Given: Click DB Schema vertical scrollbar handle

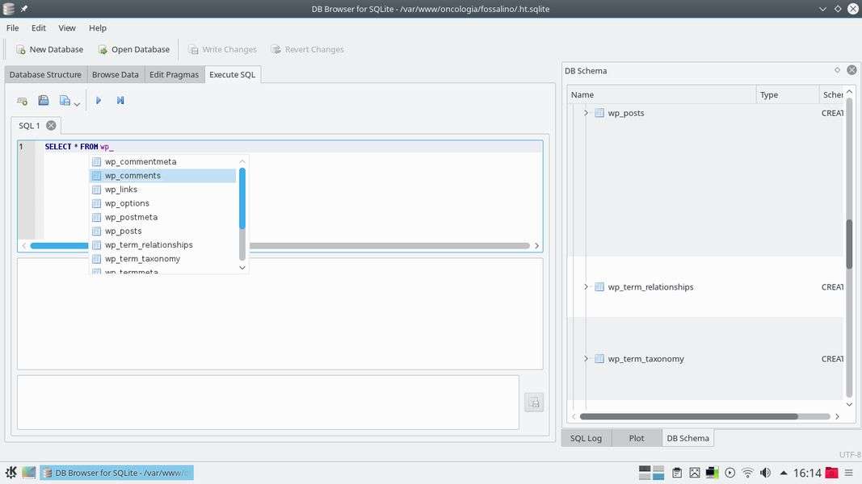Looking at the screenshot, I should (849, 244).
